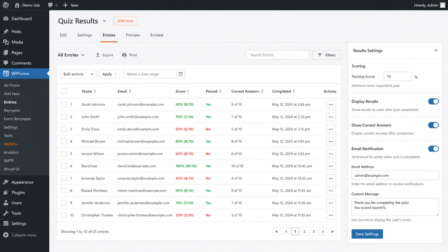Open the date range calendar icon
Viewport: 448px width, 252px height.
tap(181, 74)
